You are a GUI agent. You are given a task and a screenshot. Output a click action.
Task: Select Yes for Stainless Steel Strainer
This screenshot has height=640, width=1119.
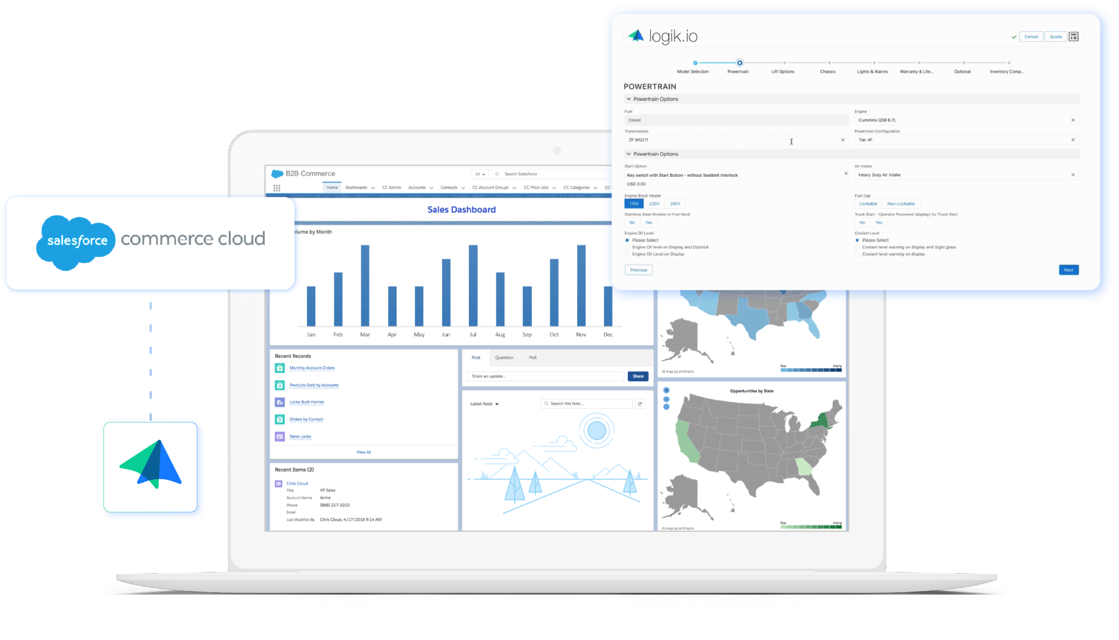[649, 222]
